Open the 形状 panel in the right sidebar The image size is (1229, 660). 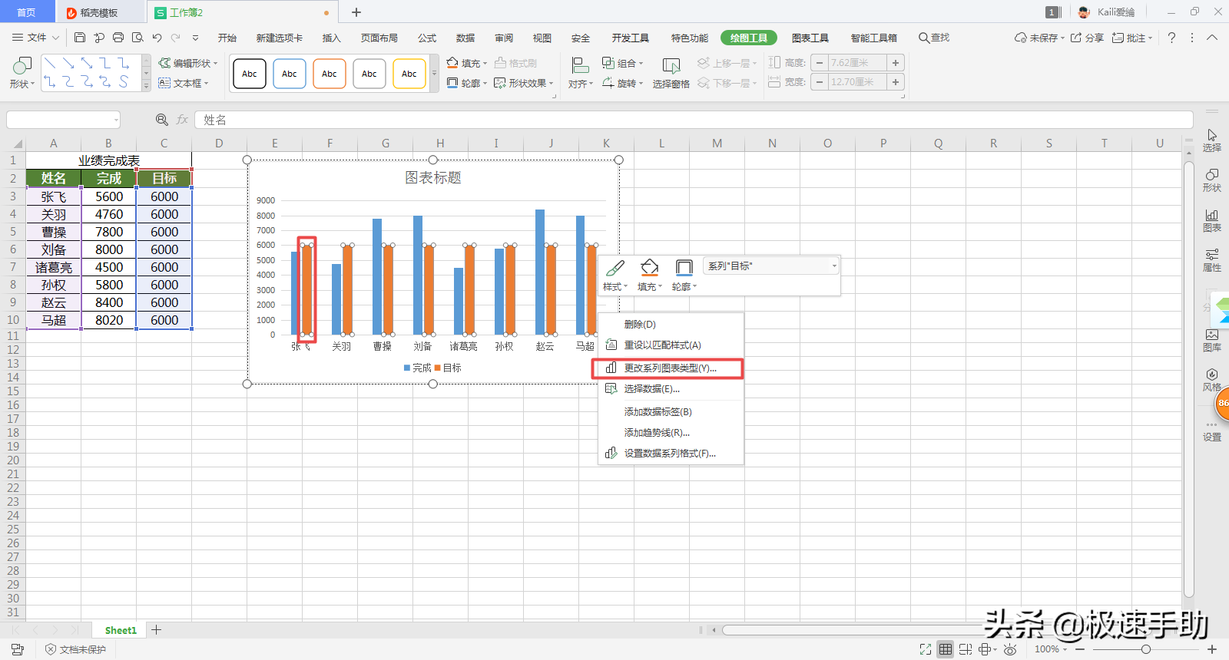tap(1212, 180)
